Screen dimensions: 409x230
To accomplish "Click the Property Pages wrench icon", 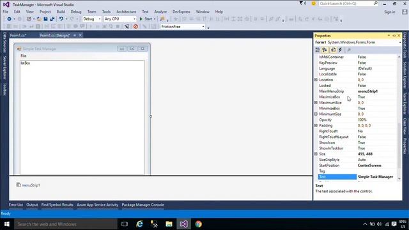I will tap(349, 50).
